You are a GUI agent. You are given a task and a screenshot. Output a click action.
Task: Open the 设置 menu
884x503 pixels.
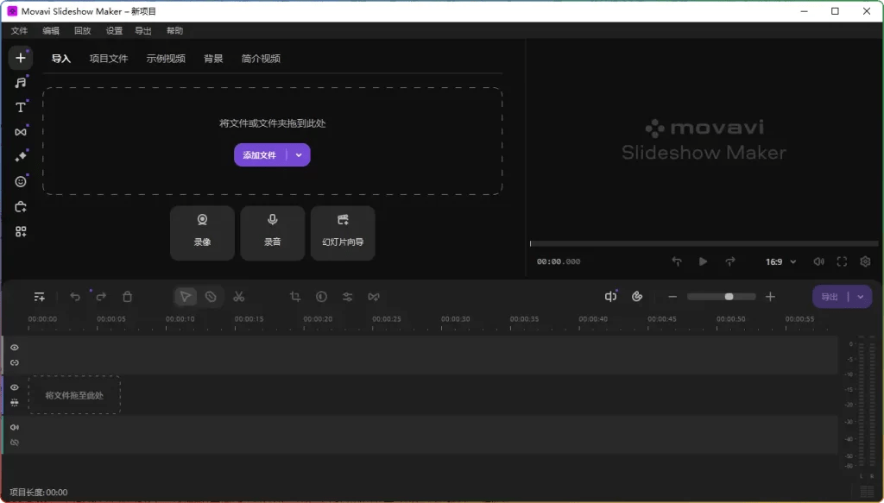coord(113,30)
